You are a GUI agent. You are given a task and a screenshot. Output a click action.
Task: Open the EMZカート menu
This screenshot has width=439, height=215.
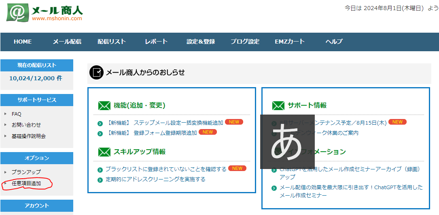(289, 42)
